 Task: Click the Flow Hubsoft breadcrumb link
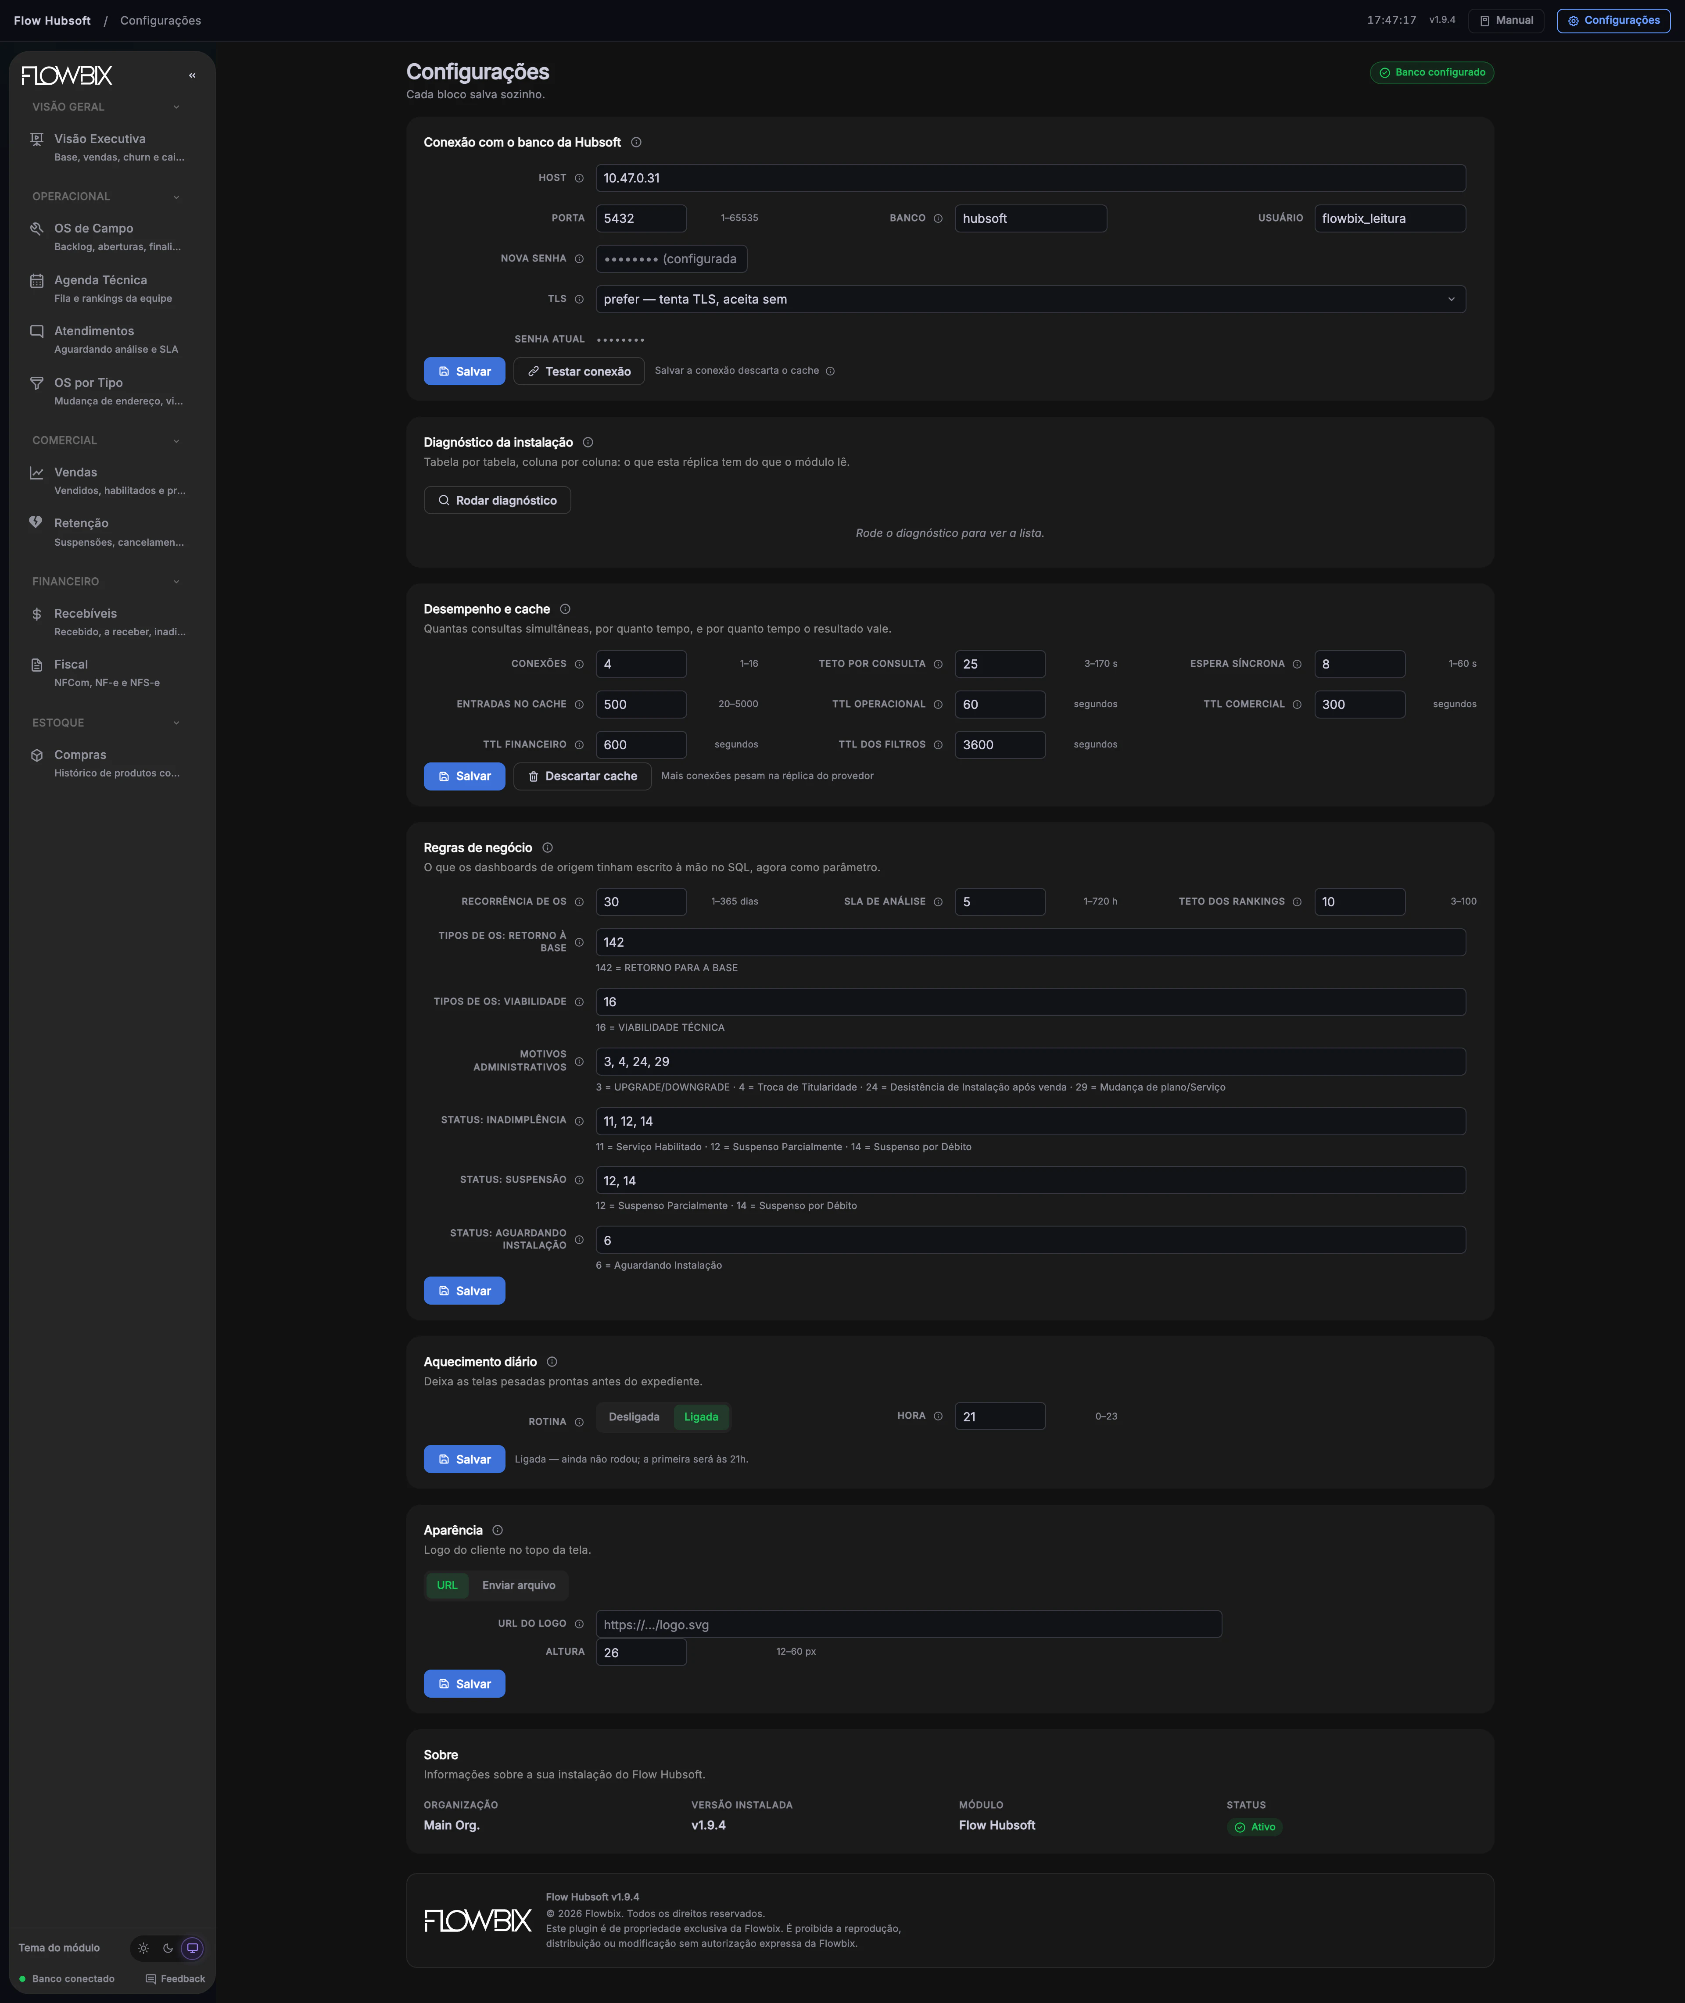(53, 20)
